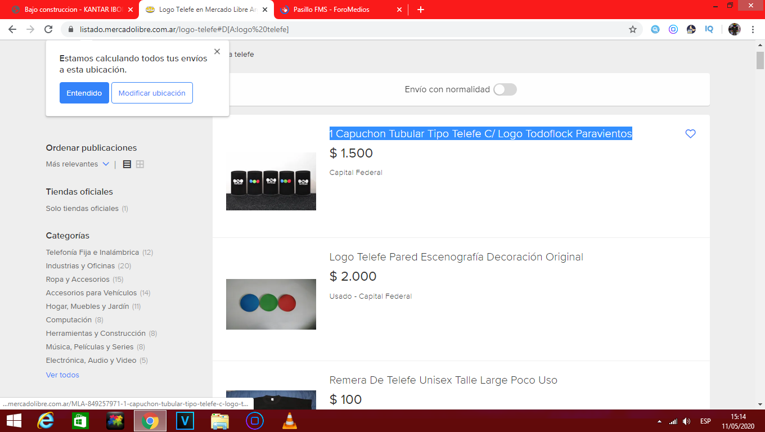The image size is (765, 432).
Task: Open the Windows Store taskbar icon
Action: [80, 421]
